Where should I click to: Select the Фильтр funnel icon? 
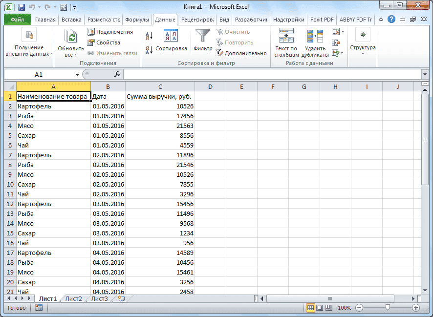point(202,36)
